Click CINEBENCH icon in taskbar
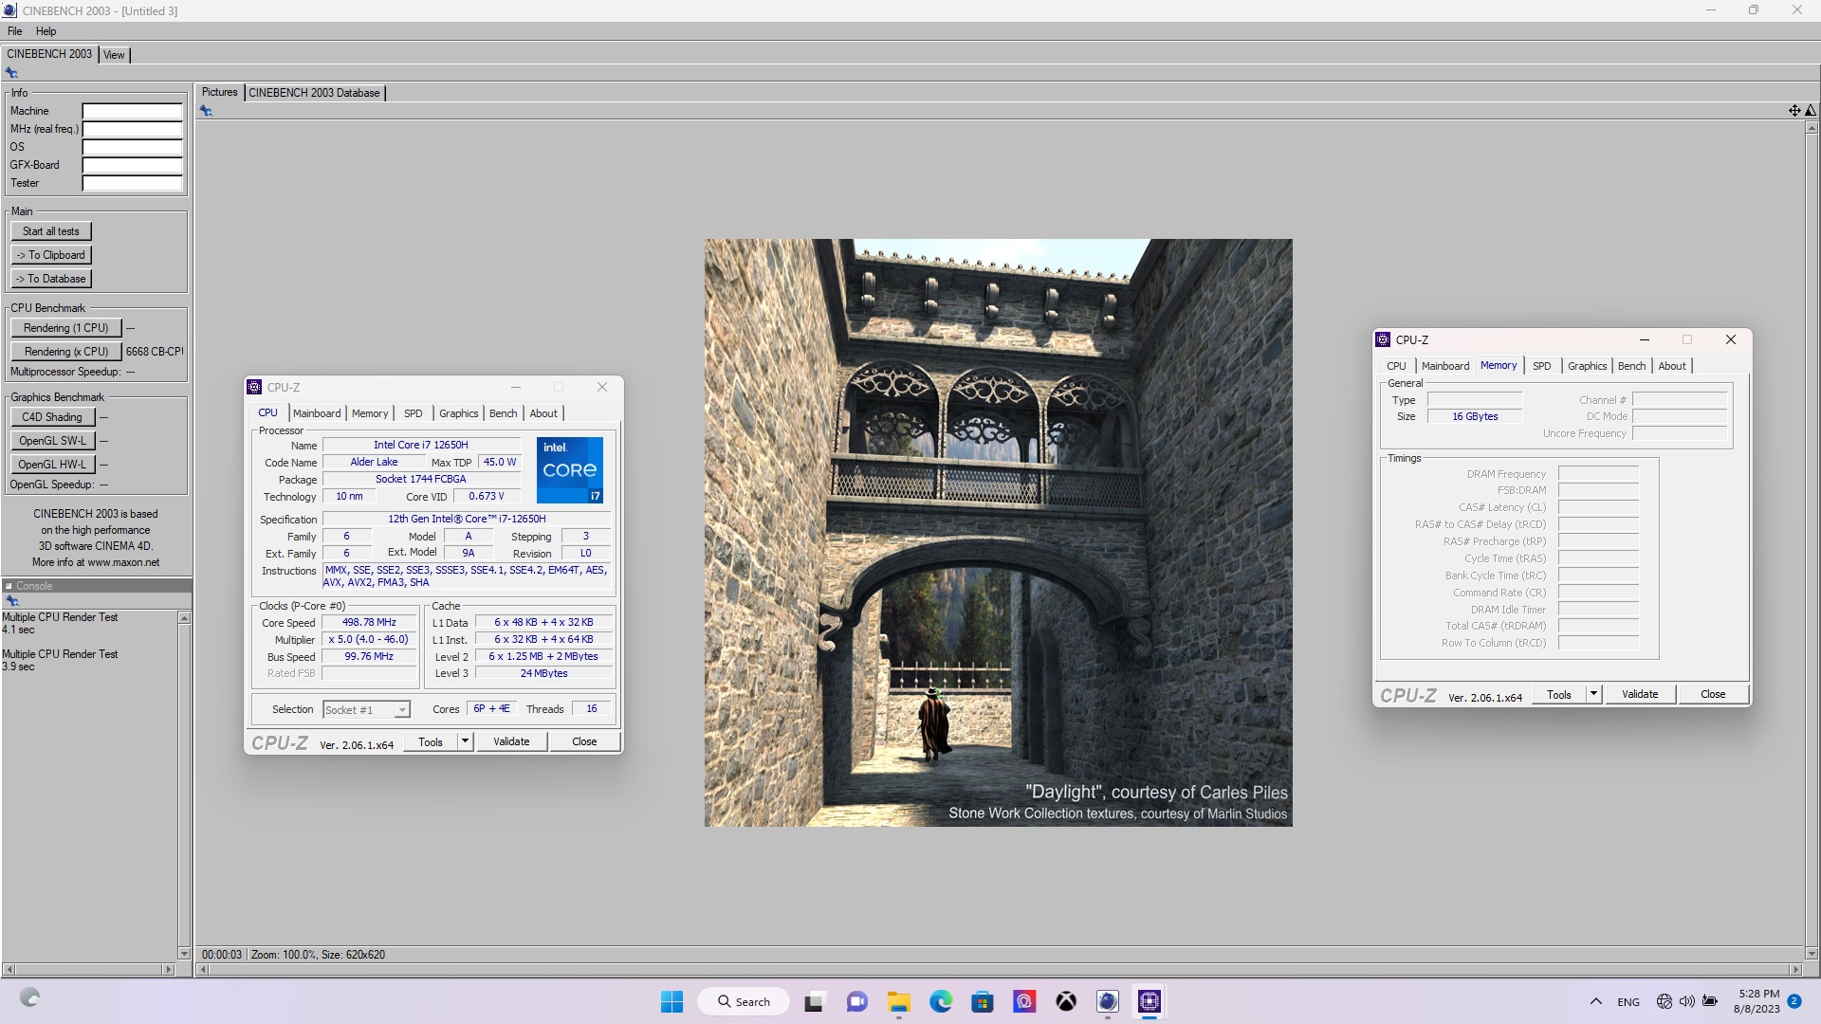The width and height of the screenshot is (1821, 1024). [1108, 1001]
